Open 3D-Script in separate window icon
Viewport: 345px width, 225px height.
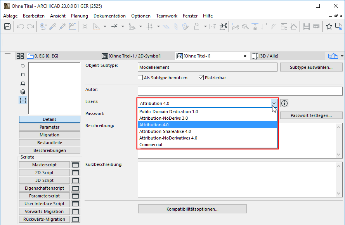(x=75, y=180)
